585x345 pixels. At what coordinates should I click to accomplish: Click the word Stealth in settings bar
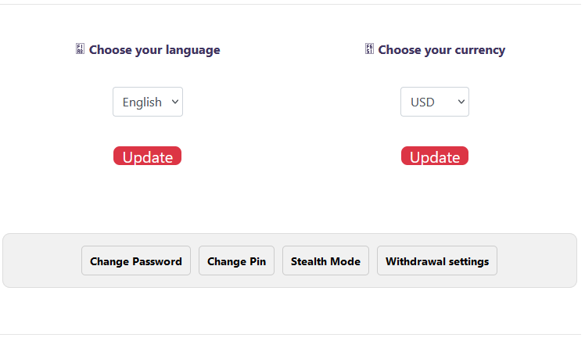tap(309, 261)
